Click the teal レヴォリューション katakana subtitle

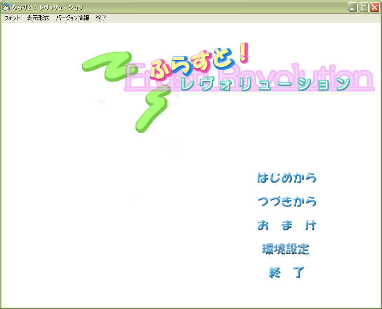tap(265, 84)
